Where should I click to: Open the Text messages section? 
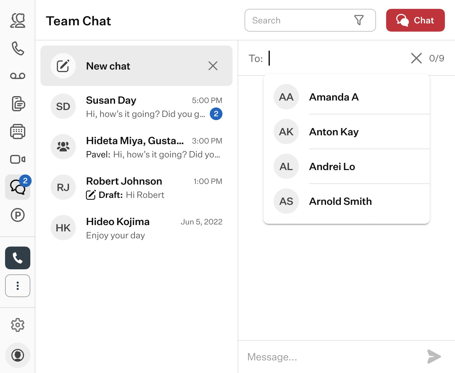tap(18, 104)
